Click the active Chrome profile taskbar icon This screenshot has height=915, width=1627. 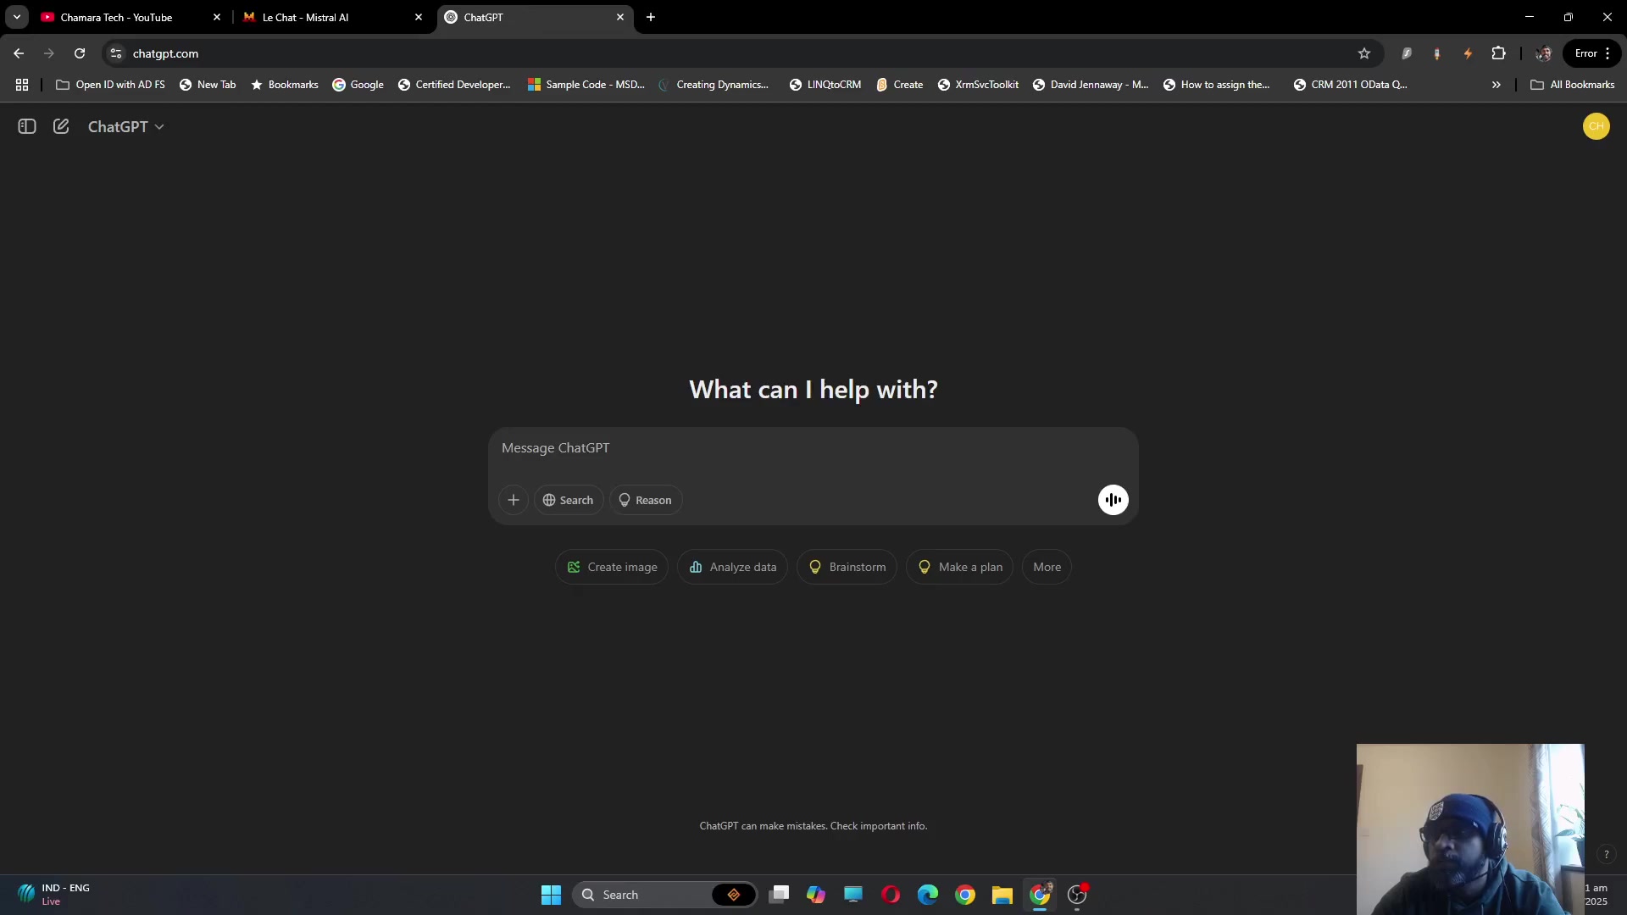(x=1041, y=895)
